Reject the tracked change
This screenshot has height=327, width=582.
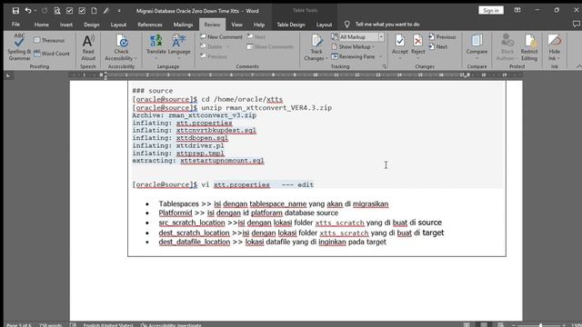pos(417,46)
